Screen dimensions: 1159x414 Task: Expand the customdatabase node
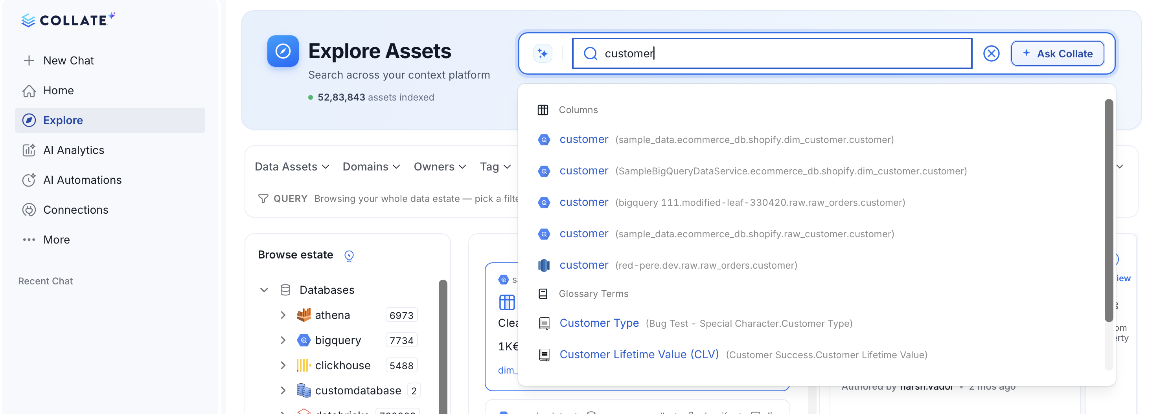click(283, 390)
